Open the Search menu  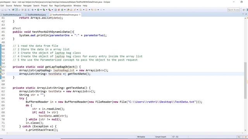(x=36, y=5)
